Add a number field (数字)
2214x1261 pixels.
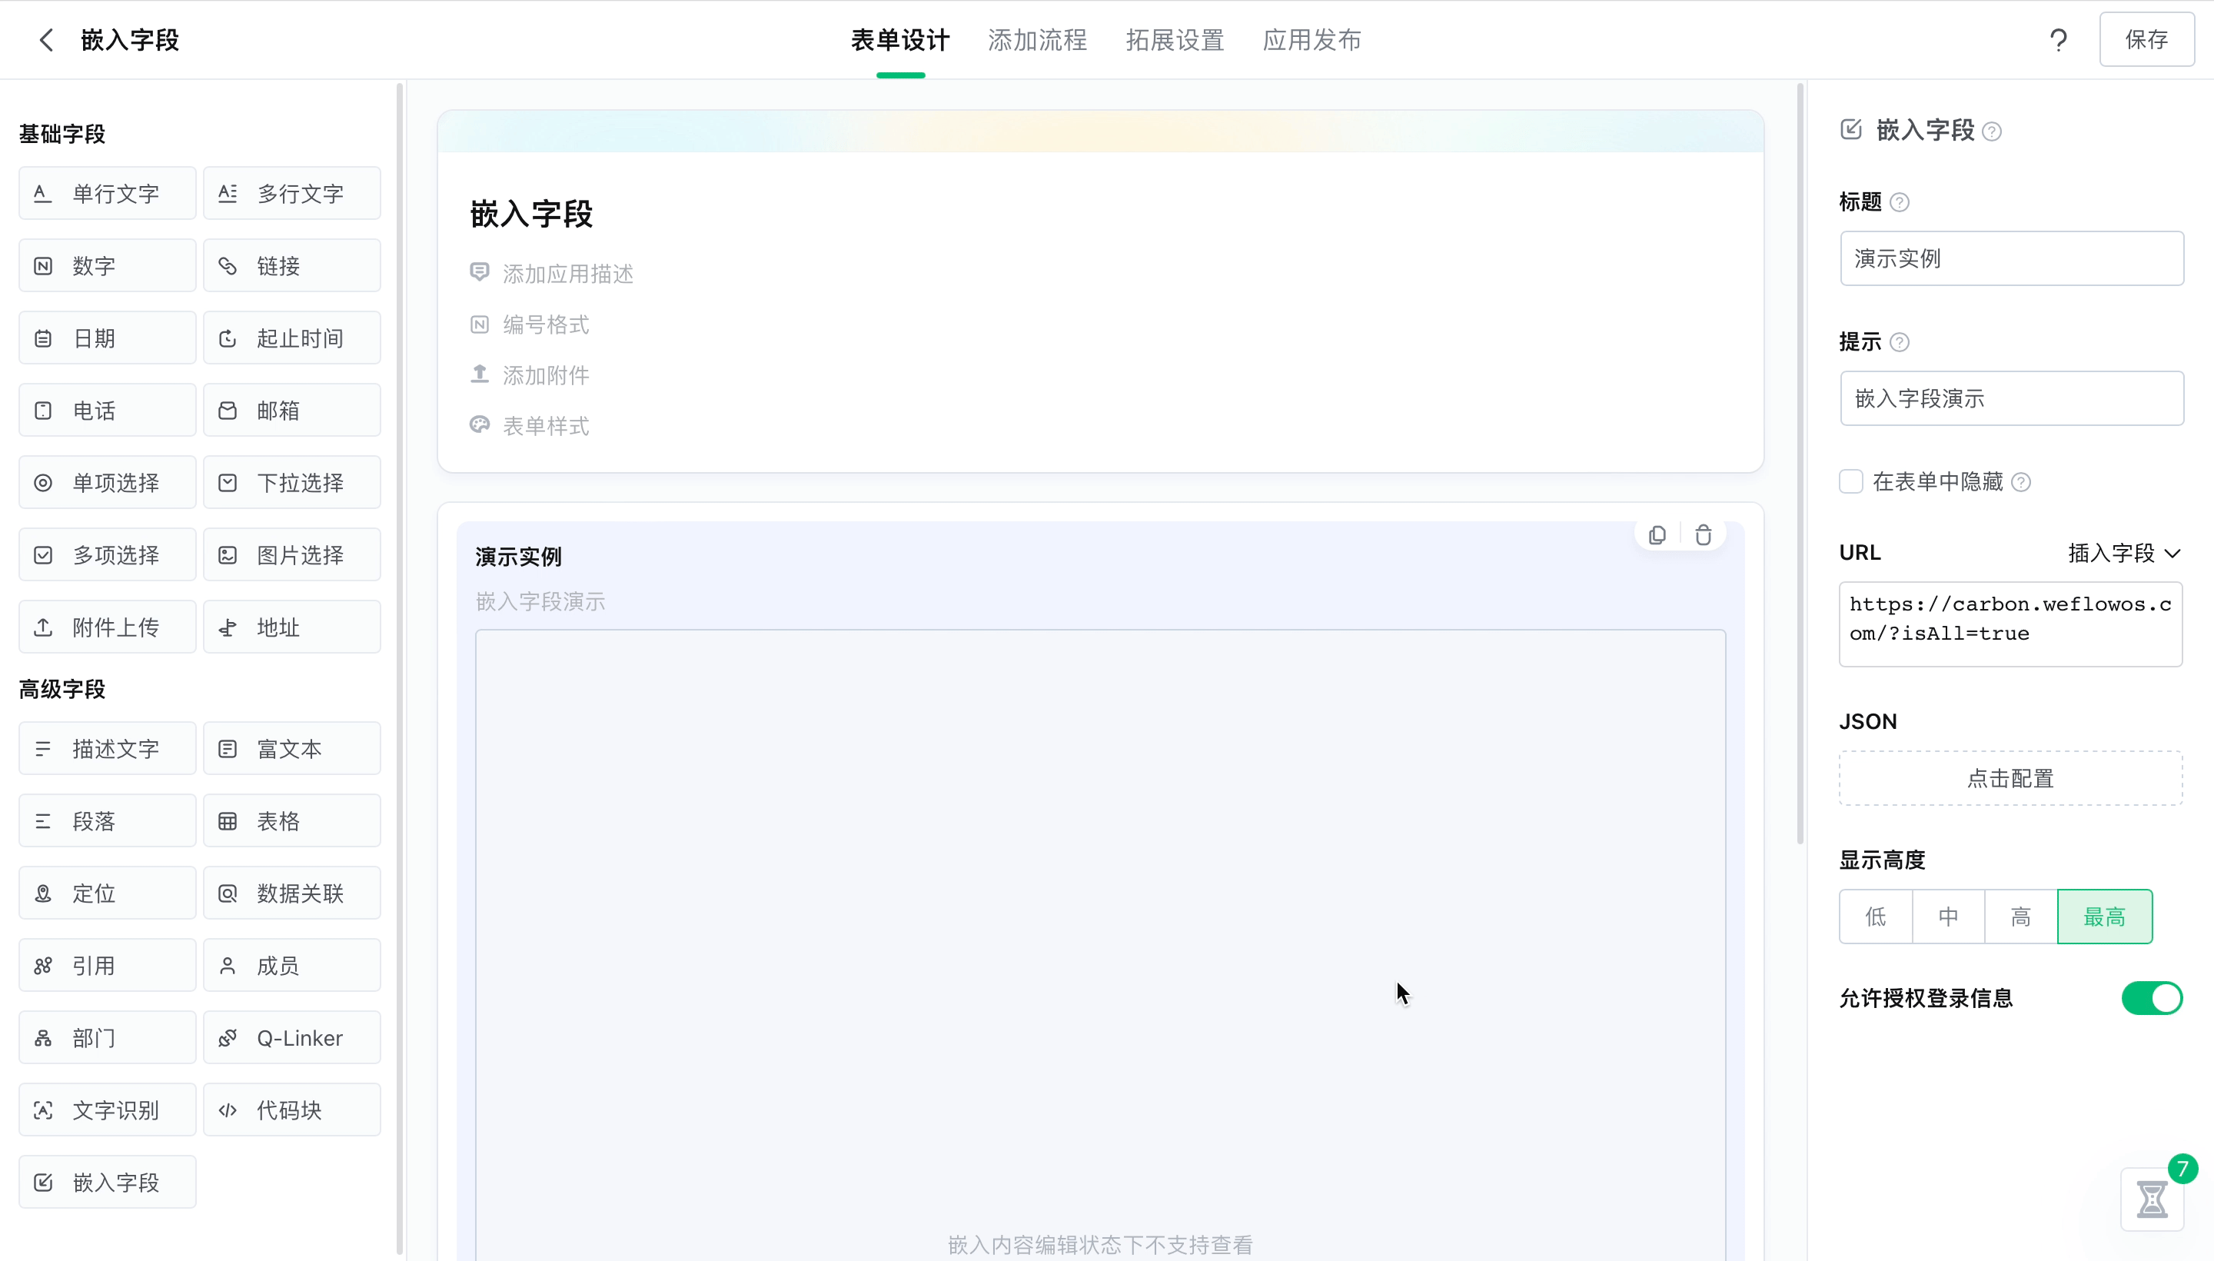pos(108,266)
